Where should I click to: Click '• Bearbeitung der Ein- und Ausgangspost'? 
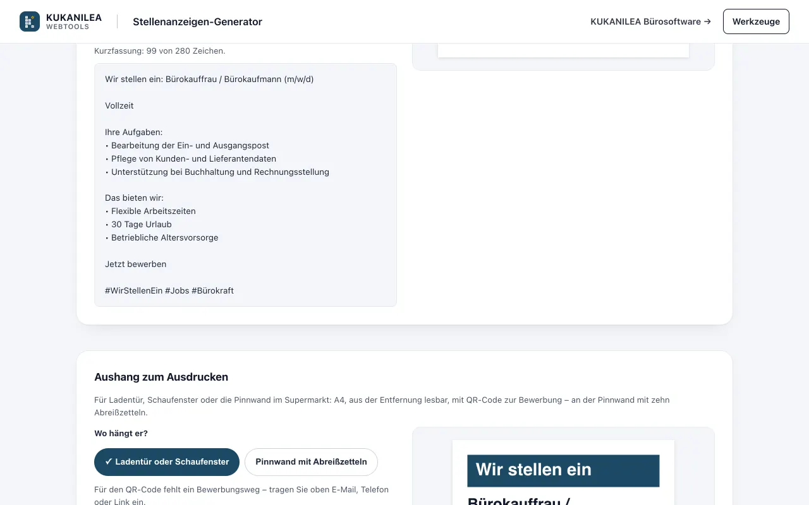[187, 145]
